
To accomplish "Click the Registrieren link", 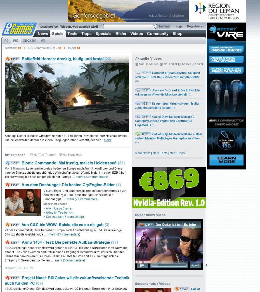I will [196, 27].
